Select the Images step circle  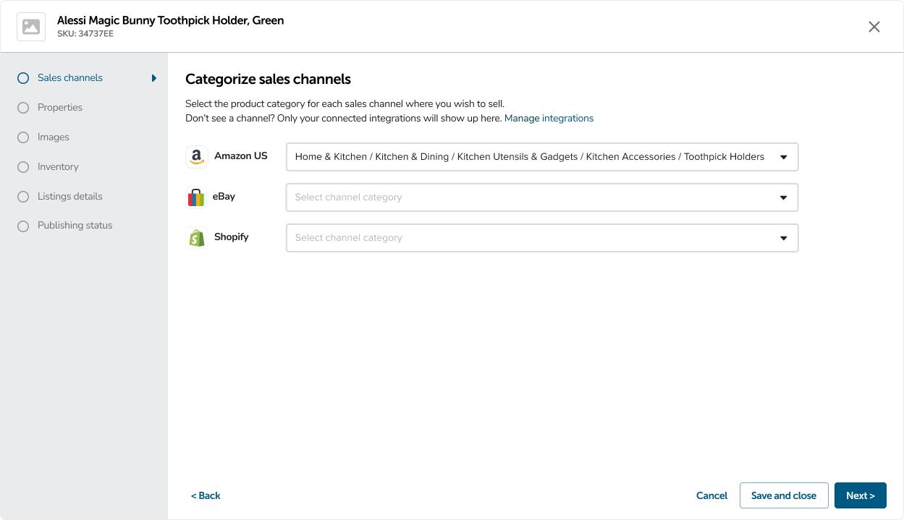(23, 137)
